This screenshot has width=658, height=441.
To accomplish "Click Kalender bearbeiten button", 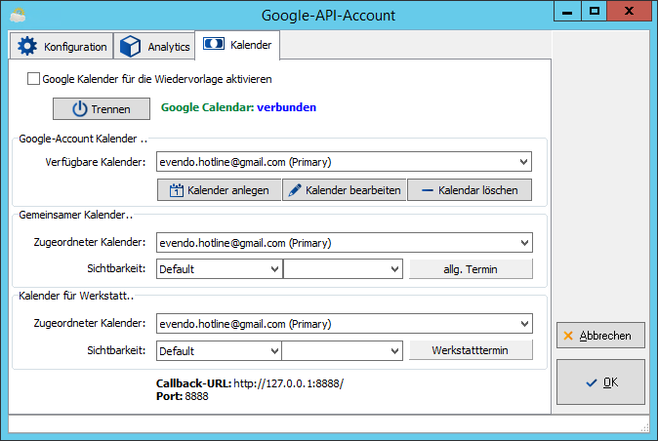I will tap(344, 190).
